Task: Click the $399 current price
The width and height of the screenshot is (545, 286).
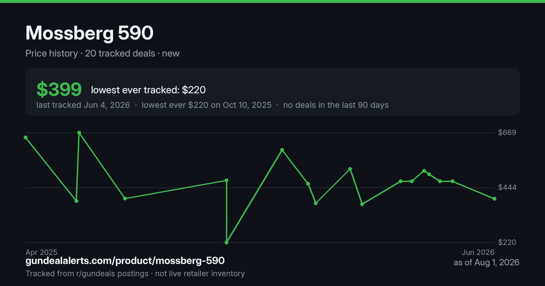Action: pos(59,90)
